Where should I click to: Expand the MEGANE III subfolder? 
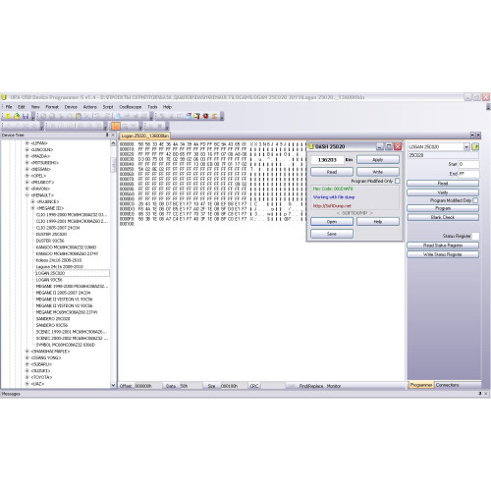click(32, 208)
